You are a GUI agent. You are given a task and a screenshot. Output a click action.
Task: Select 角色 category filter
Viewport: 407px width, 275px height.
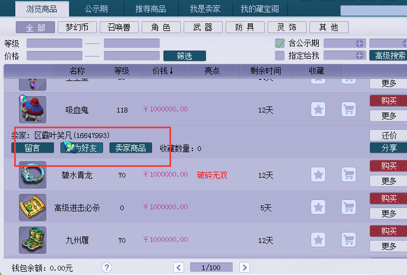click(x=161, y=27)
